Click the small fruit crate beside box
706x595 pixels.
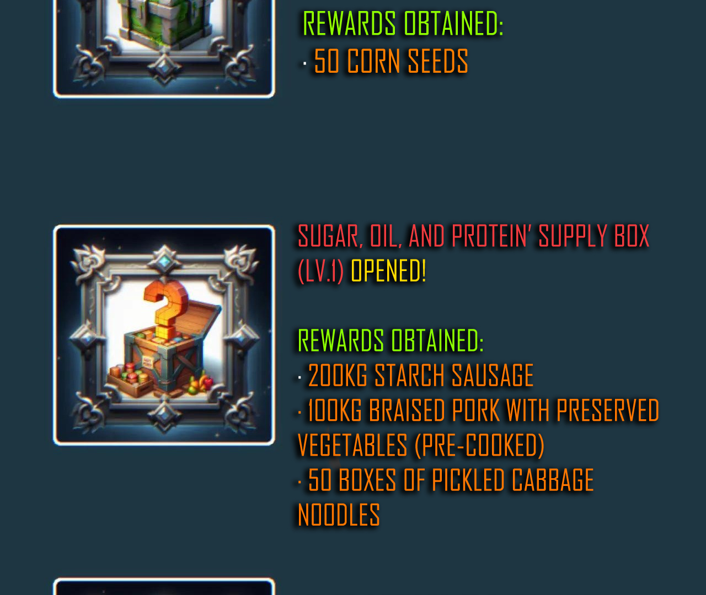(x=129, y=380)
